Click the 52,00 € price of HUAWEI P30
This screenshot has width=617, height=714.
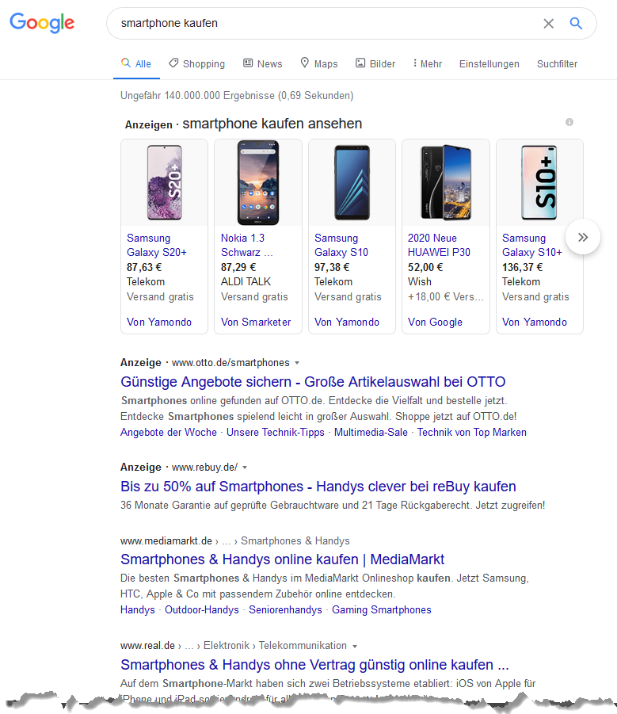425,267
